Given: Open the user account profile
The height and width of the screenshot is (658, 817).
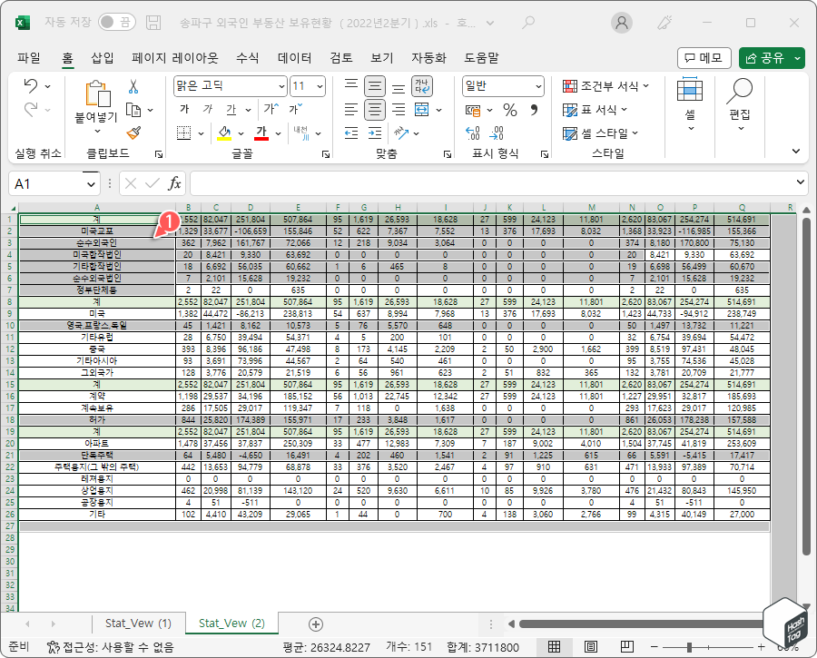Looking at the screenshot, I should 621,23.
